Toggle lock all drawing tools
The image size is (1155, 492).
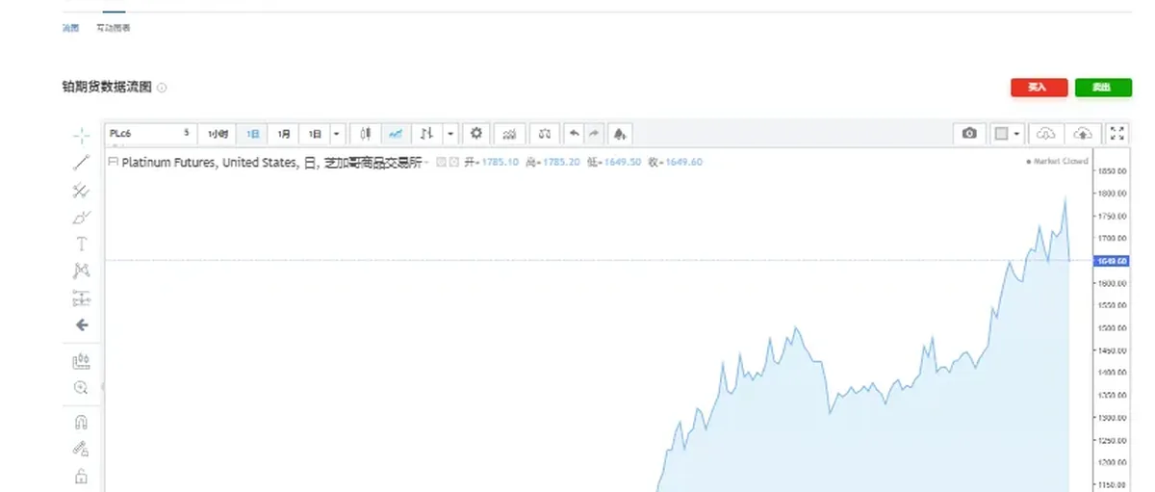[82, 476]
